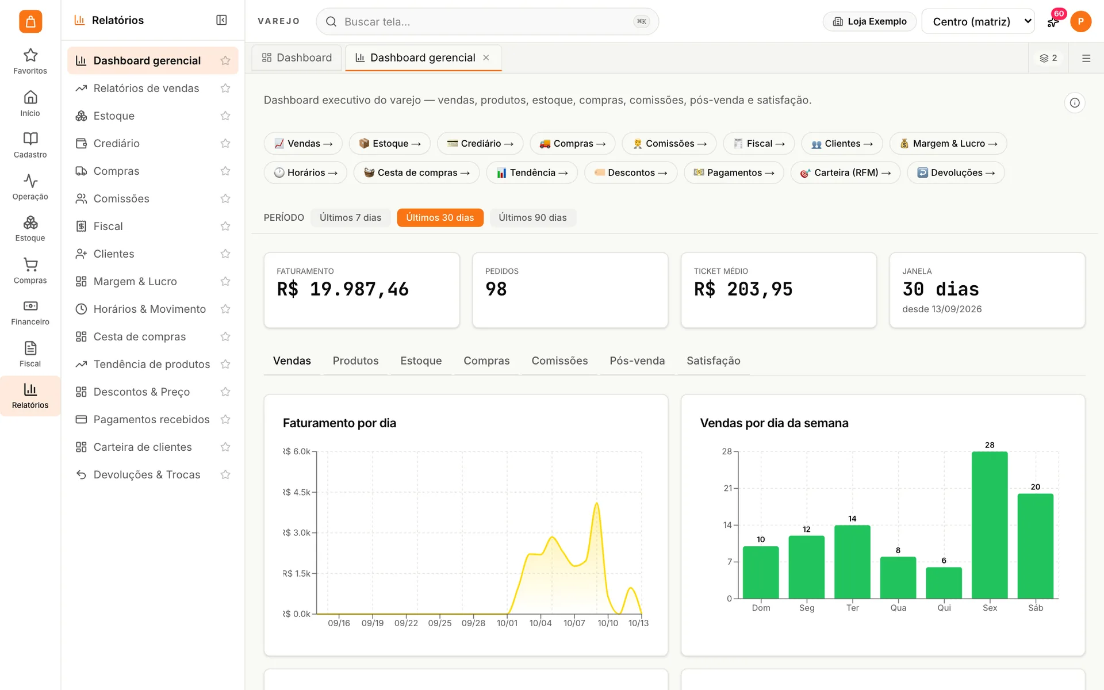Select period Últimos 7 dias
Image resolution: width=1104 pixels, height=690 pixels.
(x=350, y=217)
